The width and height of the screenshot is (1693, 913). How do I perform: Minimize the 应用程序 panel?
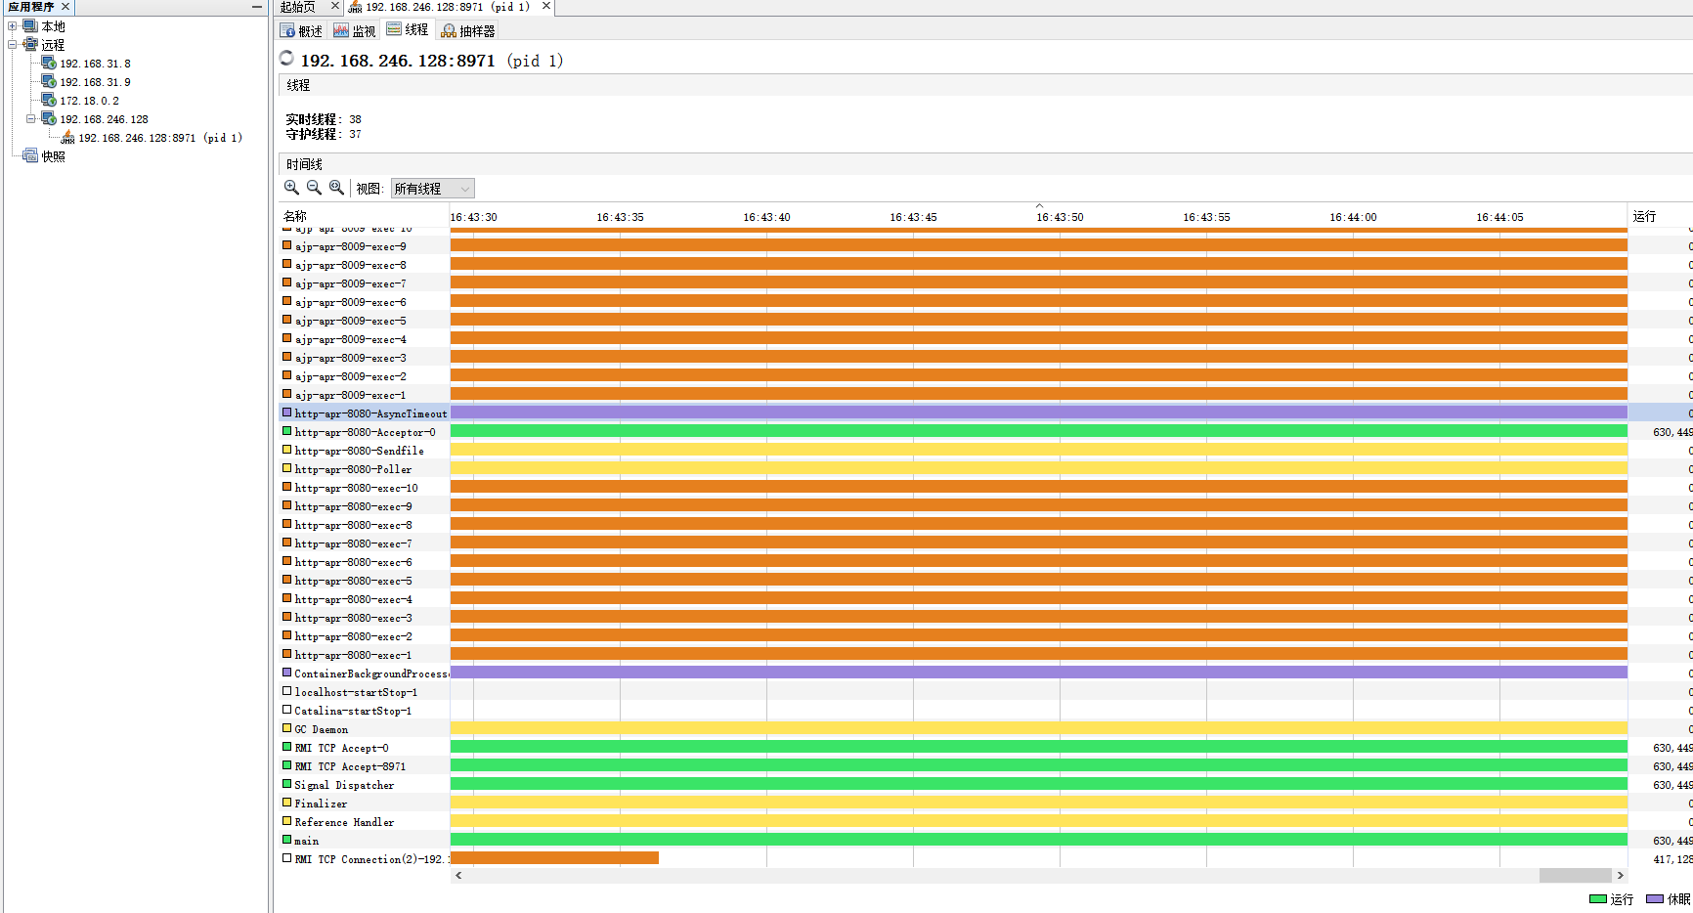pos(257,7)
